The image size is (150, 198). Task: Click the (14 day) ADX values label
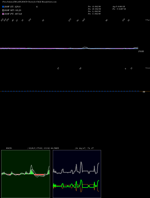[x=84, y=148]
